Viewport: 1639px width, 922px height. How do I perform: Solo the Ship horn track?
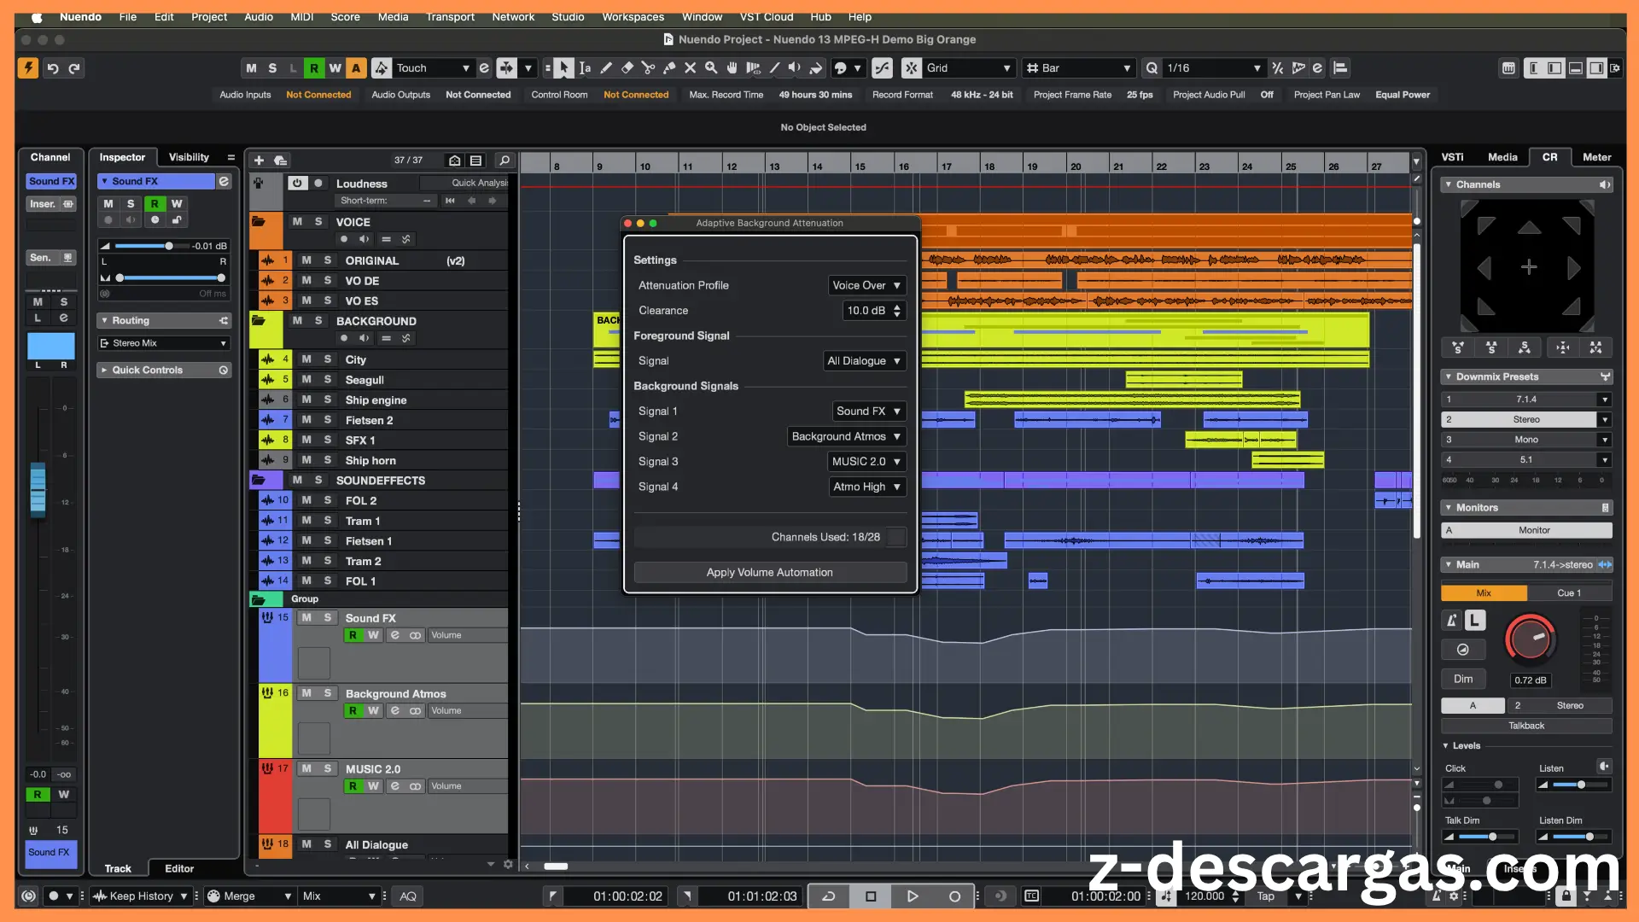point(328,460)
